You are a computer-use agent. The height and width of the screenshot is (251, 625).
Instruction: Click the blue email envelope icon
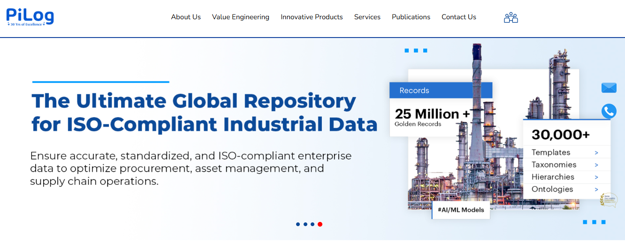click(x=609, y=88)
